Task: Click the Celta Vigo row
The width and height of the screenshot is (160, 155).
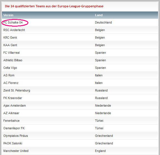Action: coord(80,68)
